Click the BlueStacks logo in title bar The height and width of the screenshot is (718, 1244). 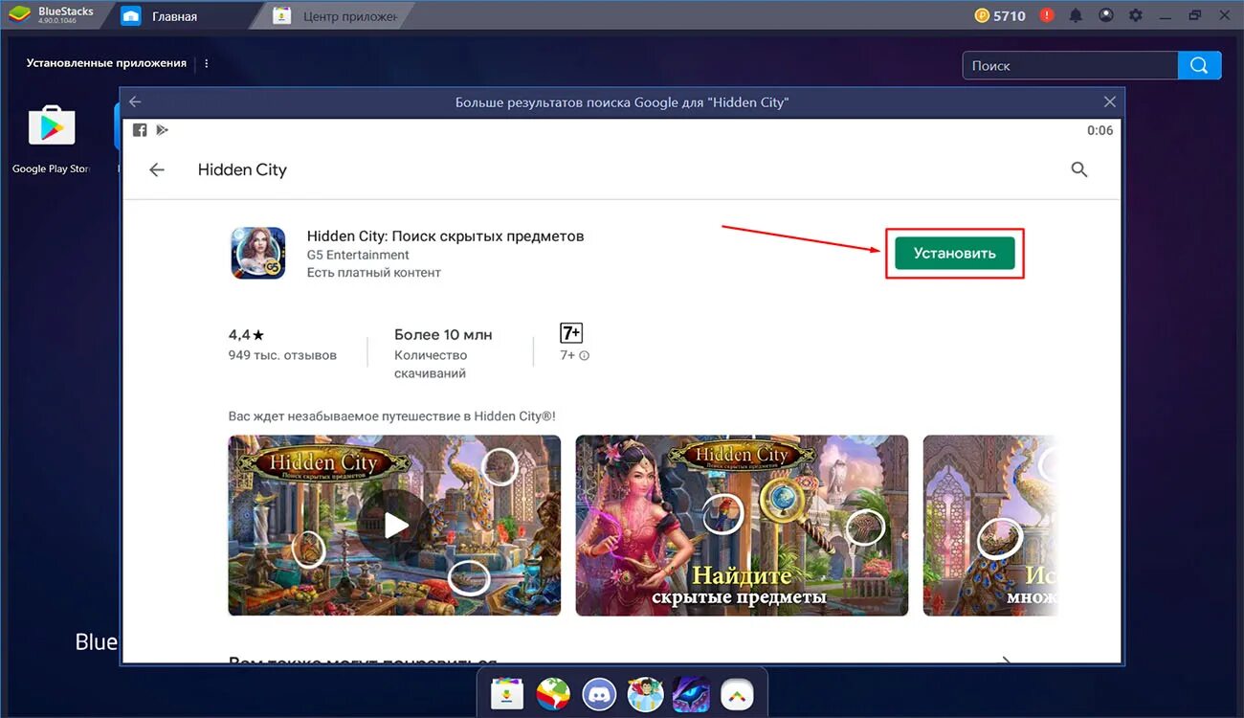[x=19, y=15]
